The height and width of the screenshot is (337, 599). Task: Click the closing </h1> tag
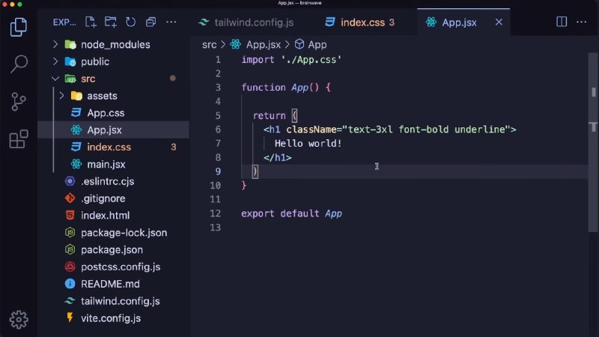click(x=277, y=157)
